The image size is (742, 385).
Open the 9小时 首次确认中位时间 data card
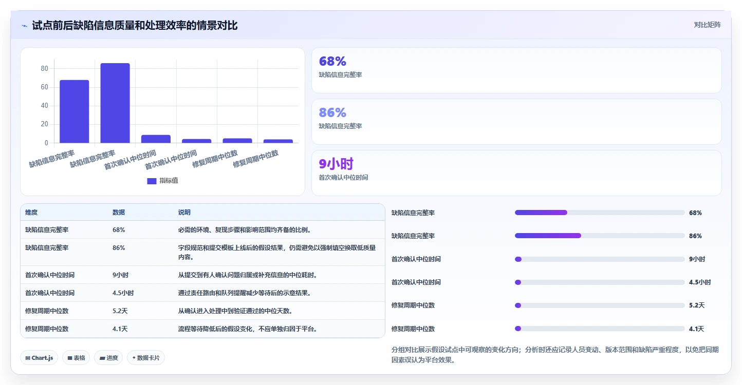pos(516,173)
